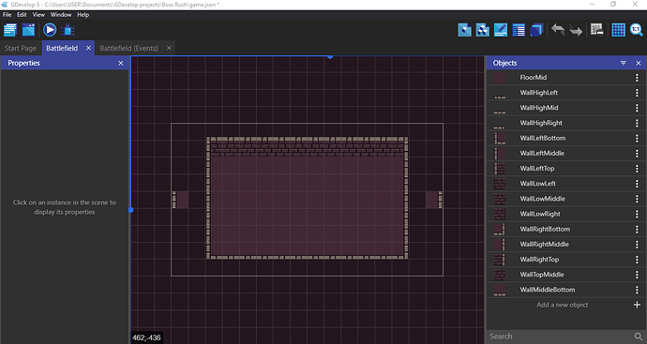Open options menu for WallTopMiddle
647x344 pixels.
(x=637, y=275)
